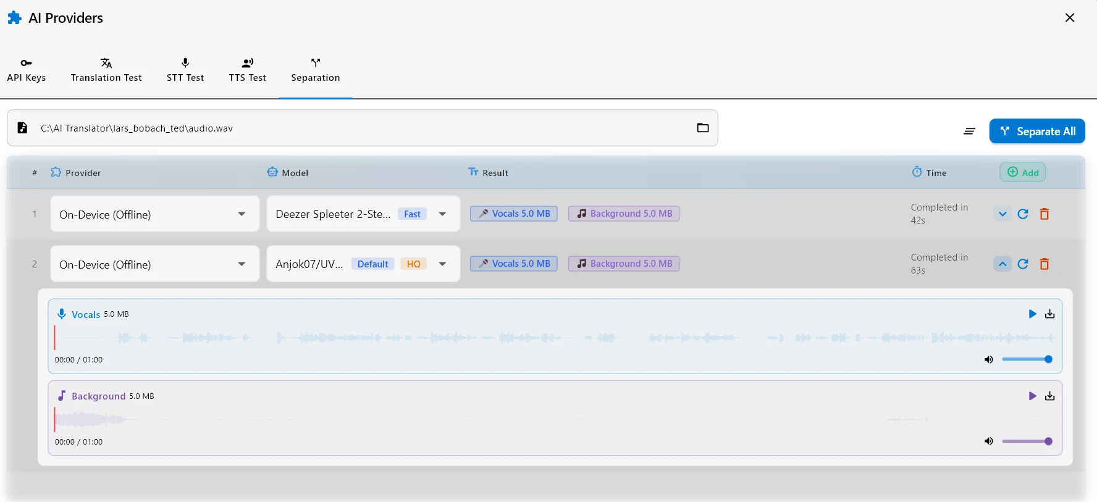Open provider dropdown in row 1
Screen dimensions: 1097x502
(x=155, y=214)
